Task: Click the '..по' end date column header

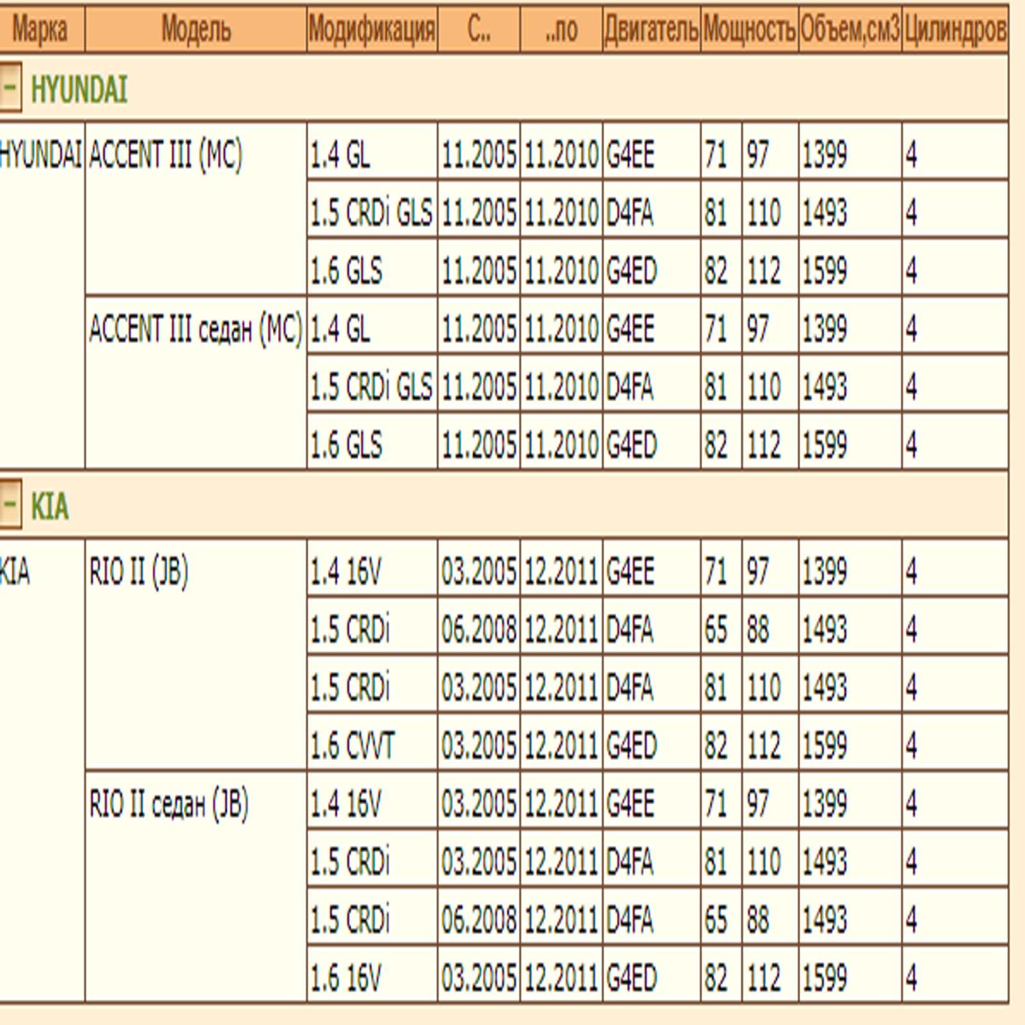Action: click(x=561, y=29)
